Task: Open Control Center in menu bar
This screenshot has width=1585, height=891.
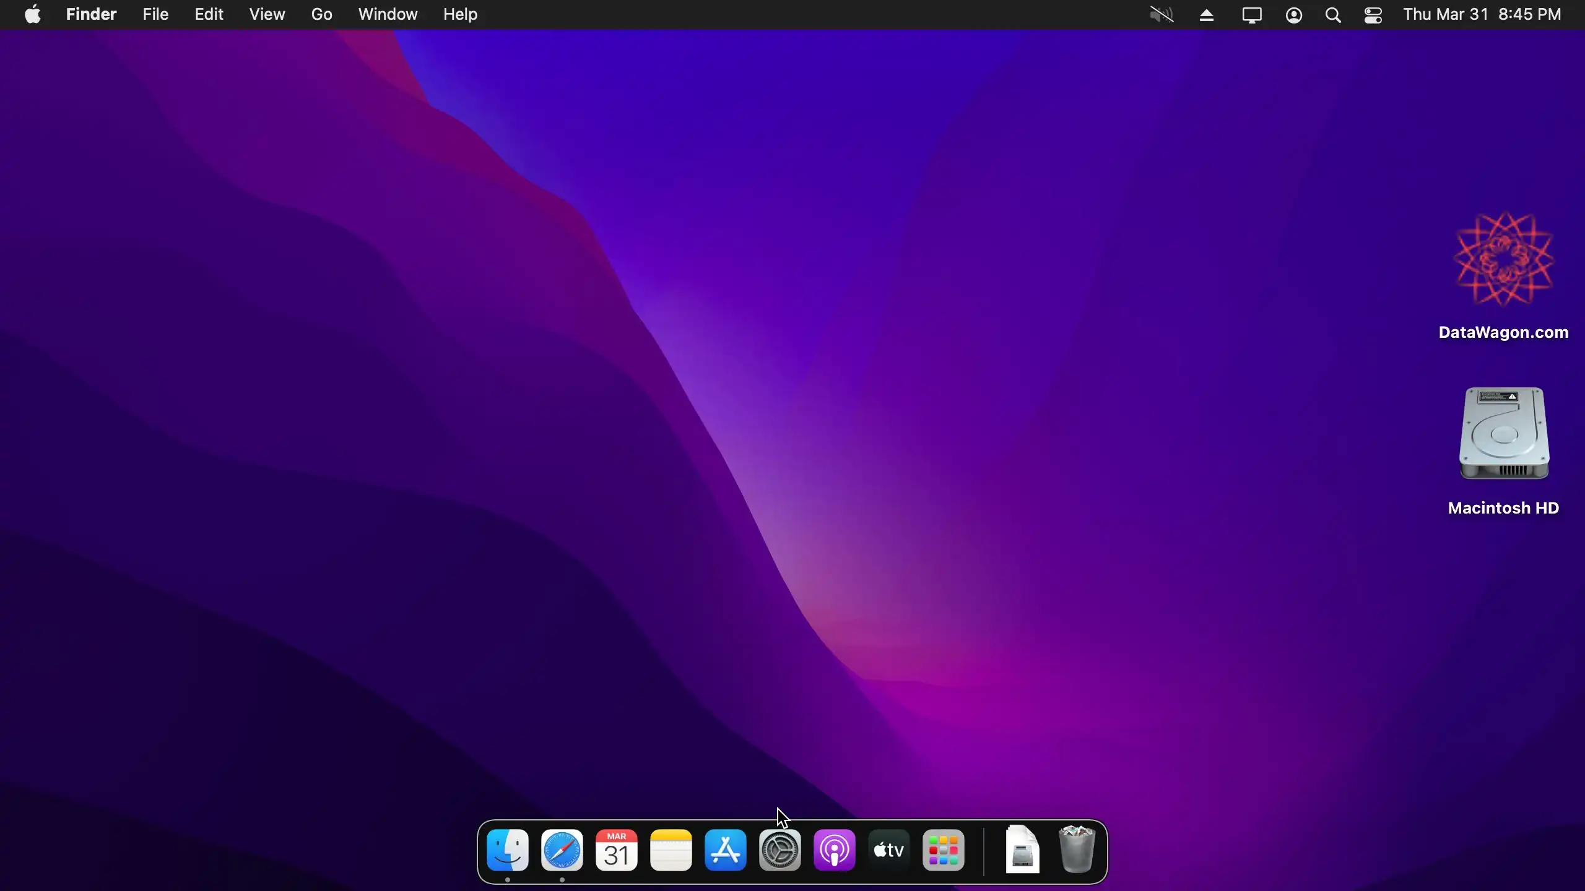Action: 1373,15
